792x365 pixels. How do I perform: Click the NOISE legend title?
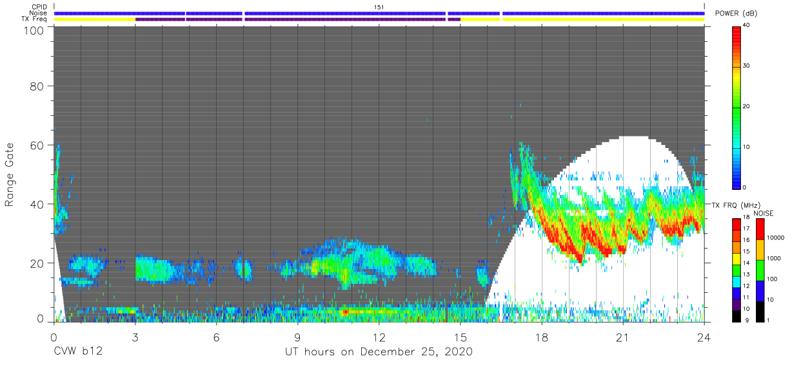tap(764, 213)
